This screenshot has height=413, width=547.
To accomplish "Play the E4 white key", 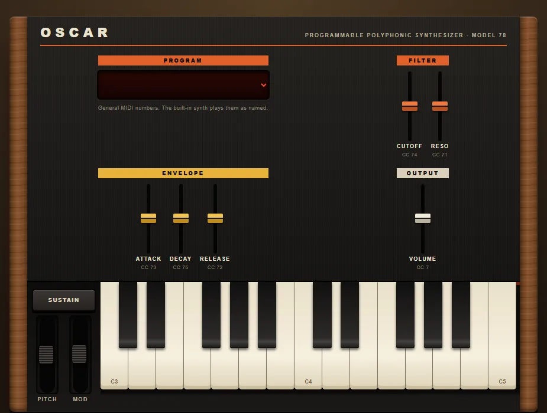I will tap(364, 369).
